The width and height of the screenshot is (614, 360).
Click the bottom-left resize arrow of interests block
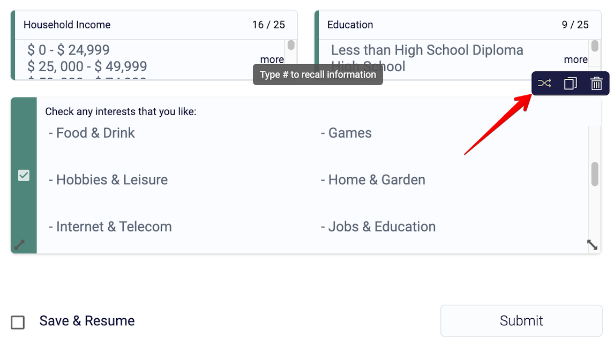pos(18,245)
